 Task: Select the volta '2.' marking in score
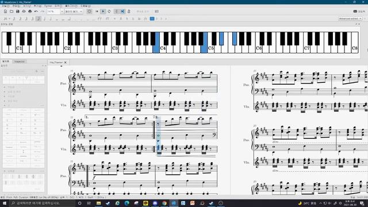point(157,117)
